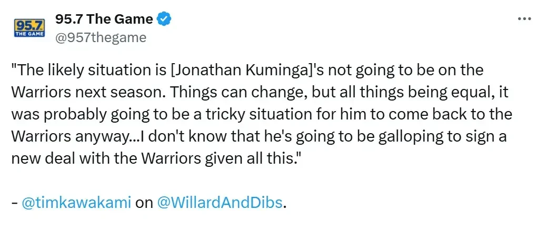This screenshot has height=230, width=547.
Task: Click the blue THE GAME banner in the logo
Action: click(x=29, y=34)
